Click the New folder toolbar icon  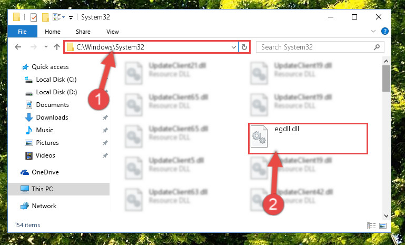[x=45, y=17]
